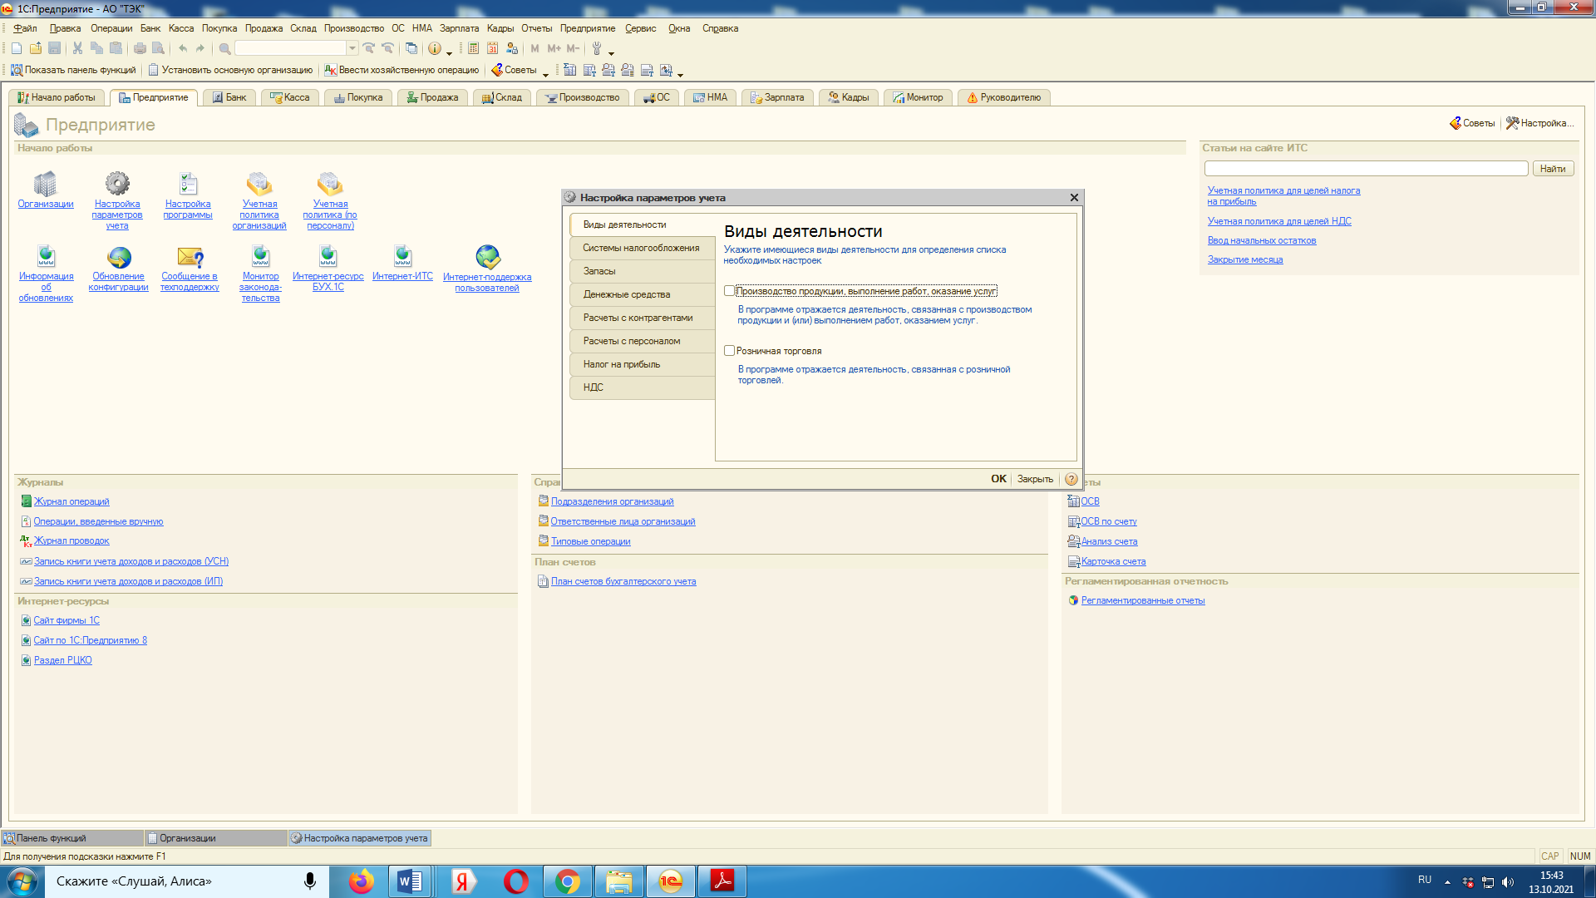Open Обновление конфигурации icon

click(119, 257)
